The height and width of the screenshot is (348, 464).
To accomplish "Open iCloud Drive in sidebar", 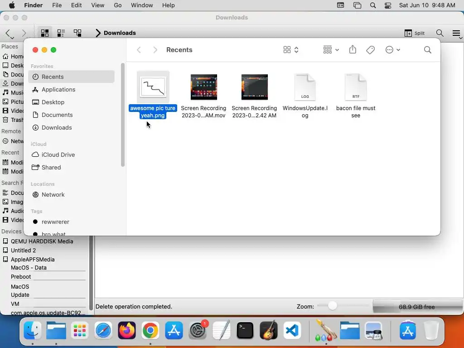I will coord(71,155).
